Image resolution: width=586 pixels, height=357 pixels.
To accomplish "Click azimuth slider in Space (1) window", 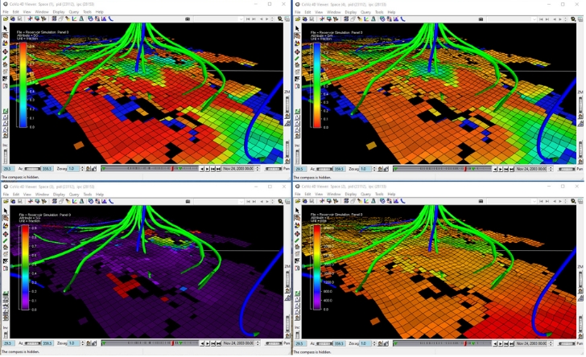I will pyautogui.click(x=32, y=169).
